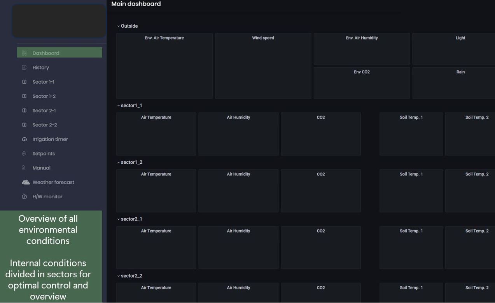495x303 pixels.
Task: Click Air Humidity title in sector2_2
Action: pos(239,288)
